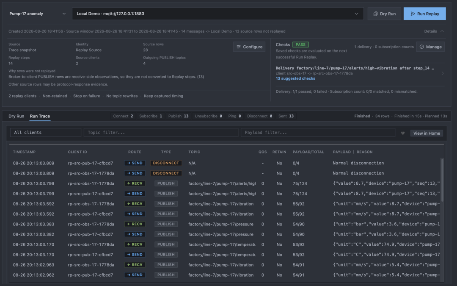Image resolution: width=457 pixels, height=286 pixels.
Task: Click the PAYLOAD/TOTAL column header
Action: [308, 152]
